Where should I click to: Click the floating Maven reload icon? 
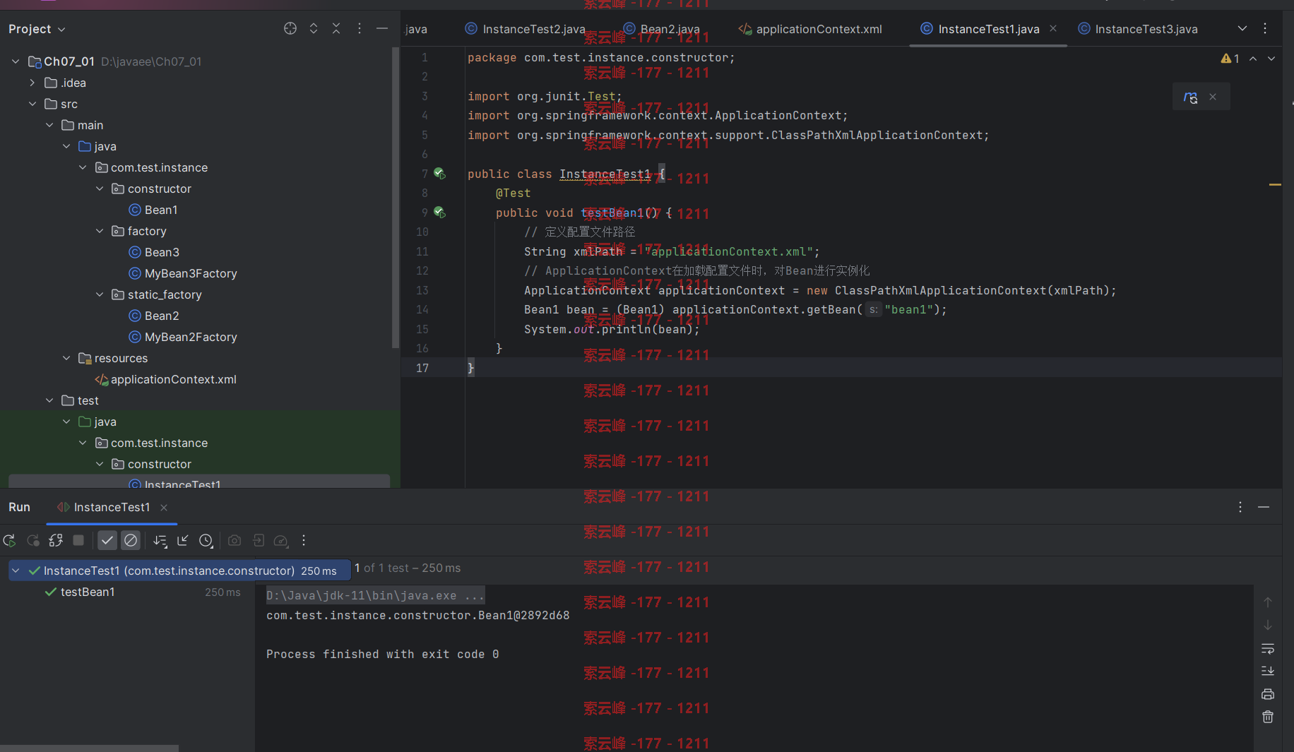coord(1191,97)
